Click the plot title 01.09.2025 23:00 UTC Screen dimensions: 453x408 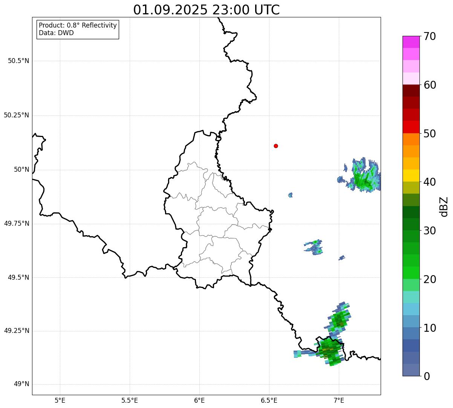click(207, 10)
